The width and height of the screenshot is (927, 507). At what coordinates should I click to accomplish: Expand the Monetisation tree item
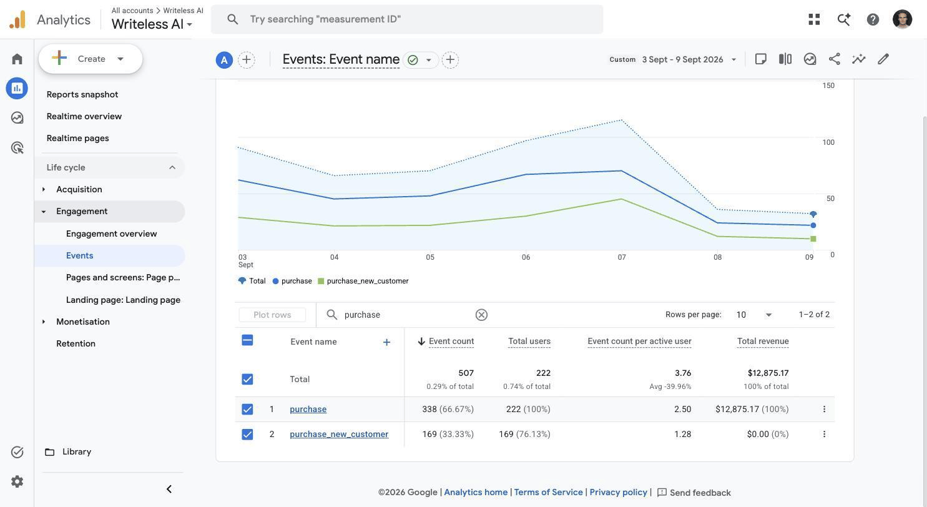(44, 322)
